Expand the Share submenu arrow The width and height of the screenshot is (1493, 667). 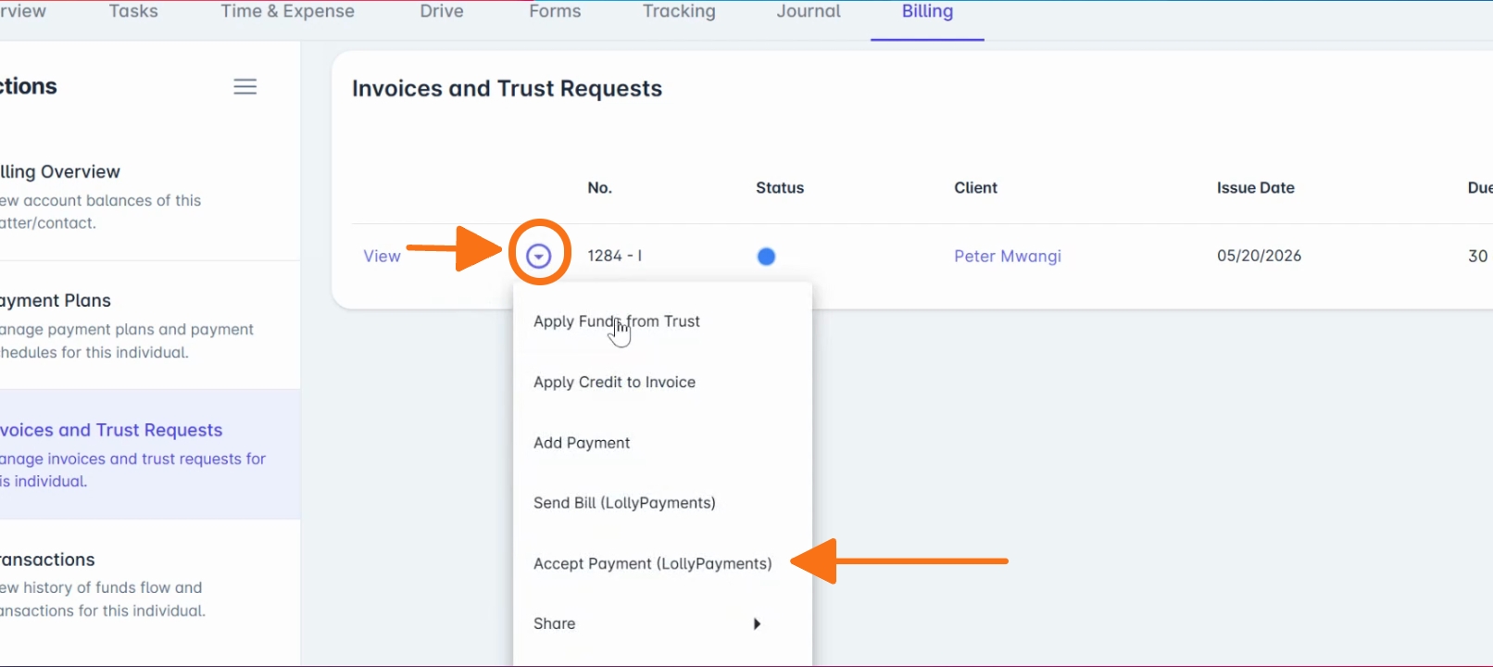tap(757, 623)
